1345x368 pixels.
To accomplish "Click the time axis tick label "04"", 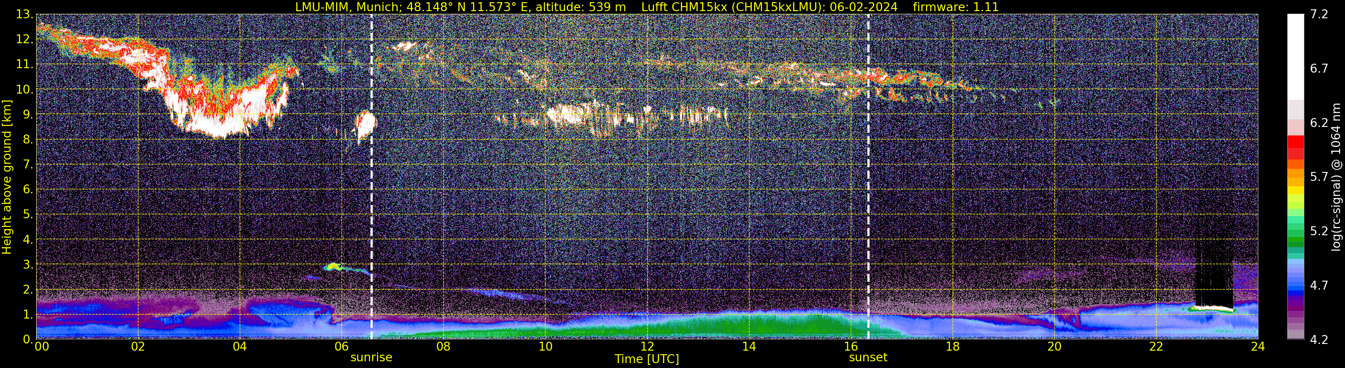I will (x=240, y=347).
